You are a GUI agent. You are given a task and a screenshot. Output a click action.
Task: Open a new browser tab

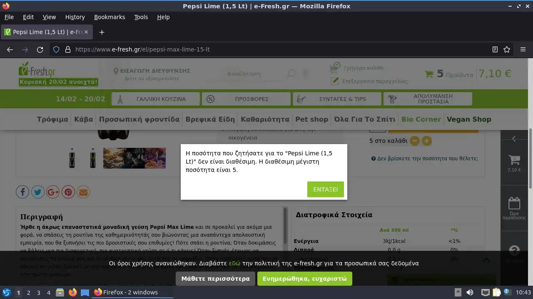coord(102,32)
